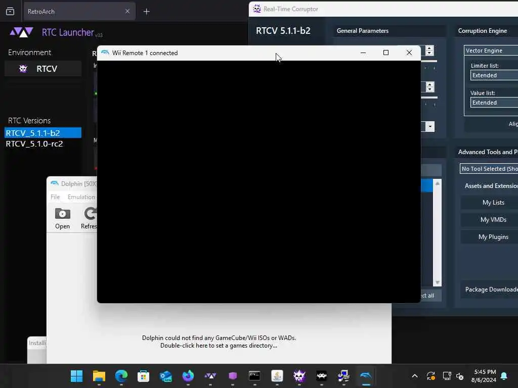Open the command prompt taskbar icon
The width and height of the screenshot is (518, 388).
(255, 376)
